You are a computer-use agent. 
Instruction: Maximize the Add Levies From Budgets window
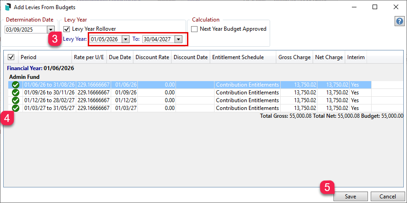[375, 7]
